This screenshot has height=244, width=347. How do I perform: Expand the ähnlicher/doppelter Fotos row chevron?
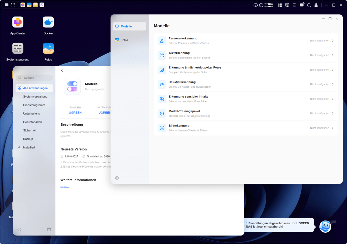coord(333,70)
